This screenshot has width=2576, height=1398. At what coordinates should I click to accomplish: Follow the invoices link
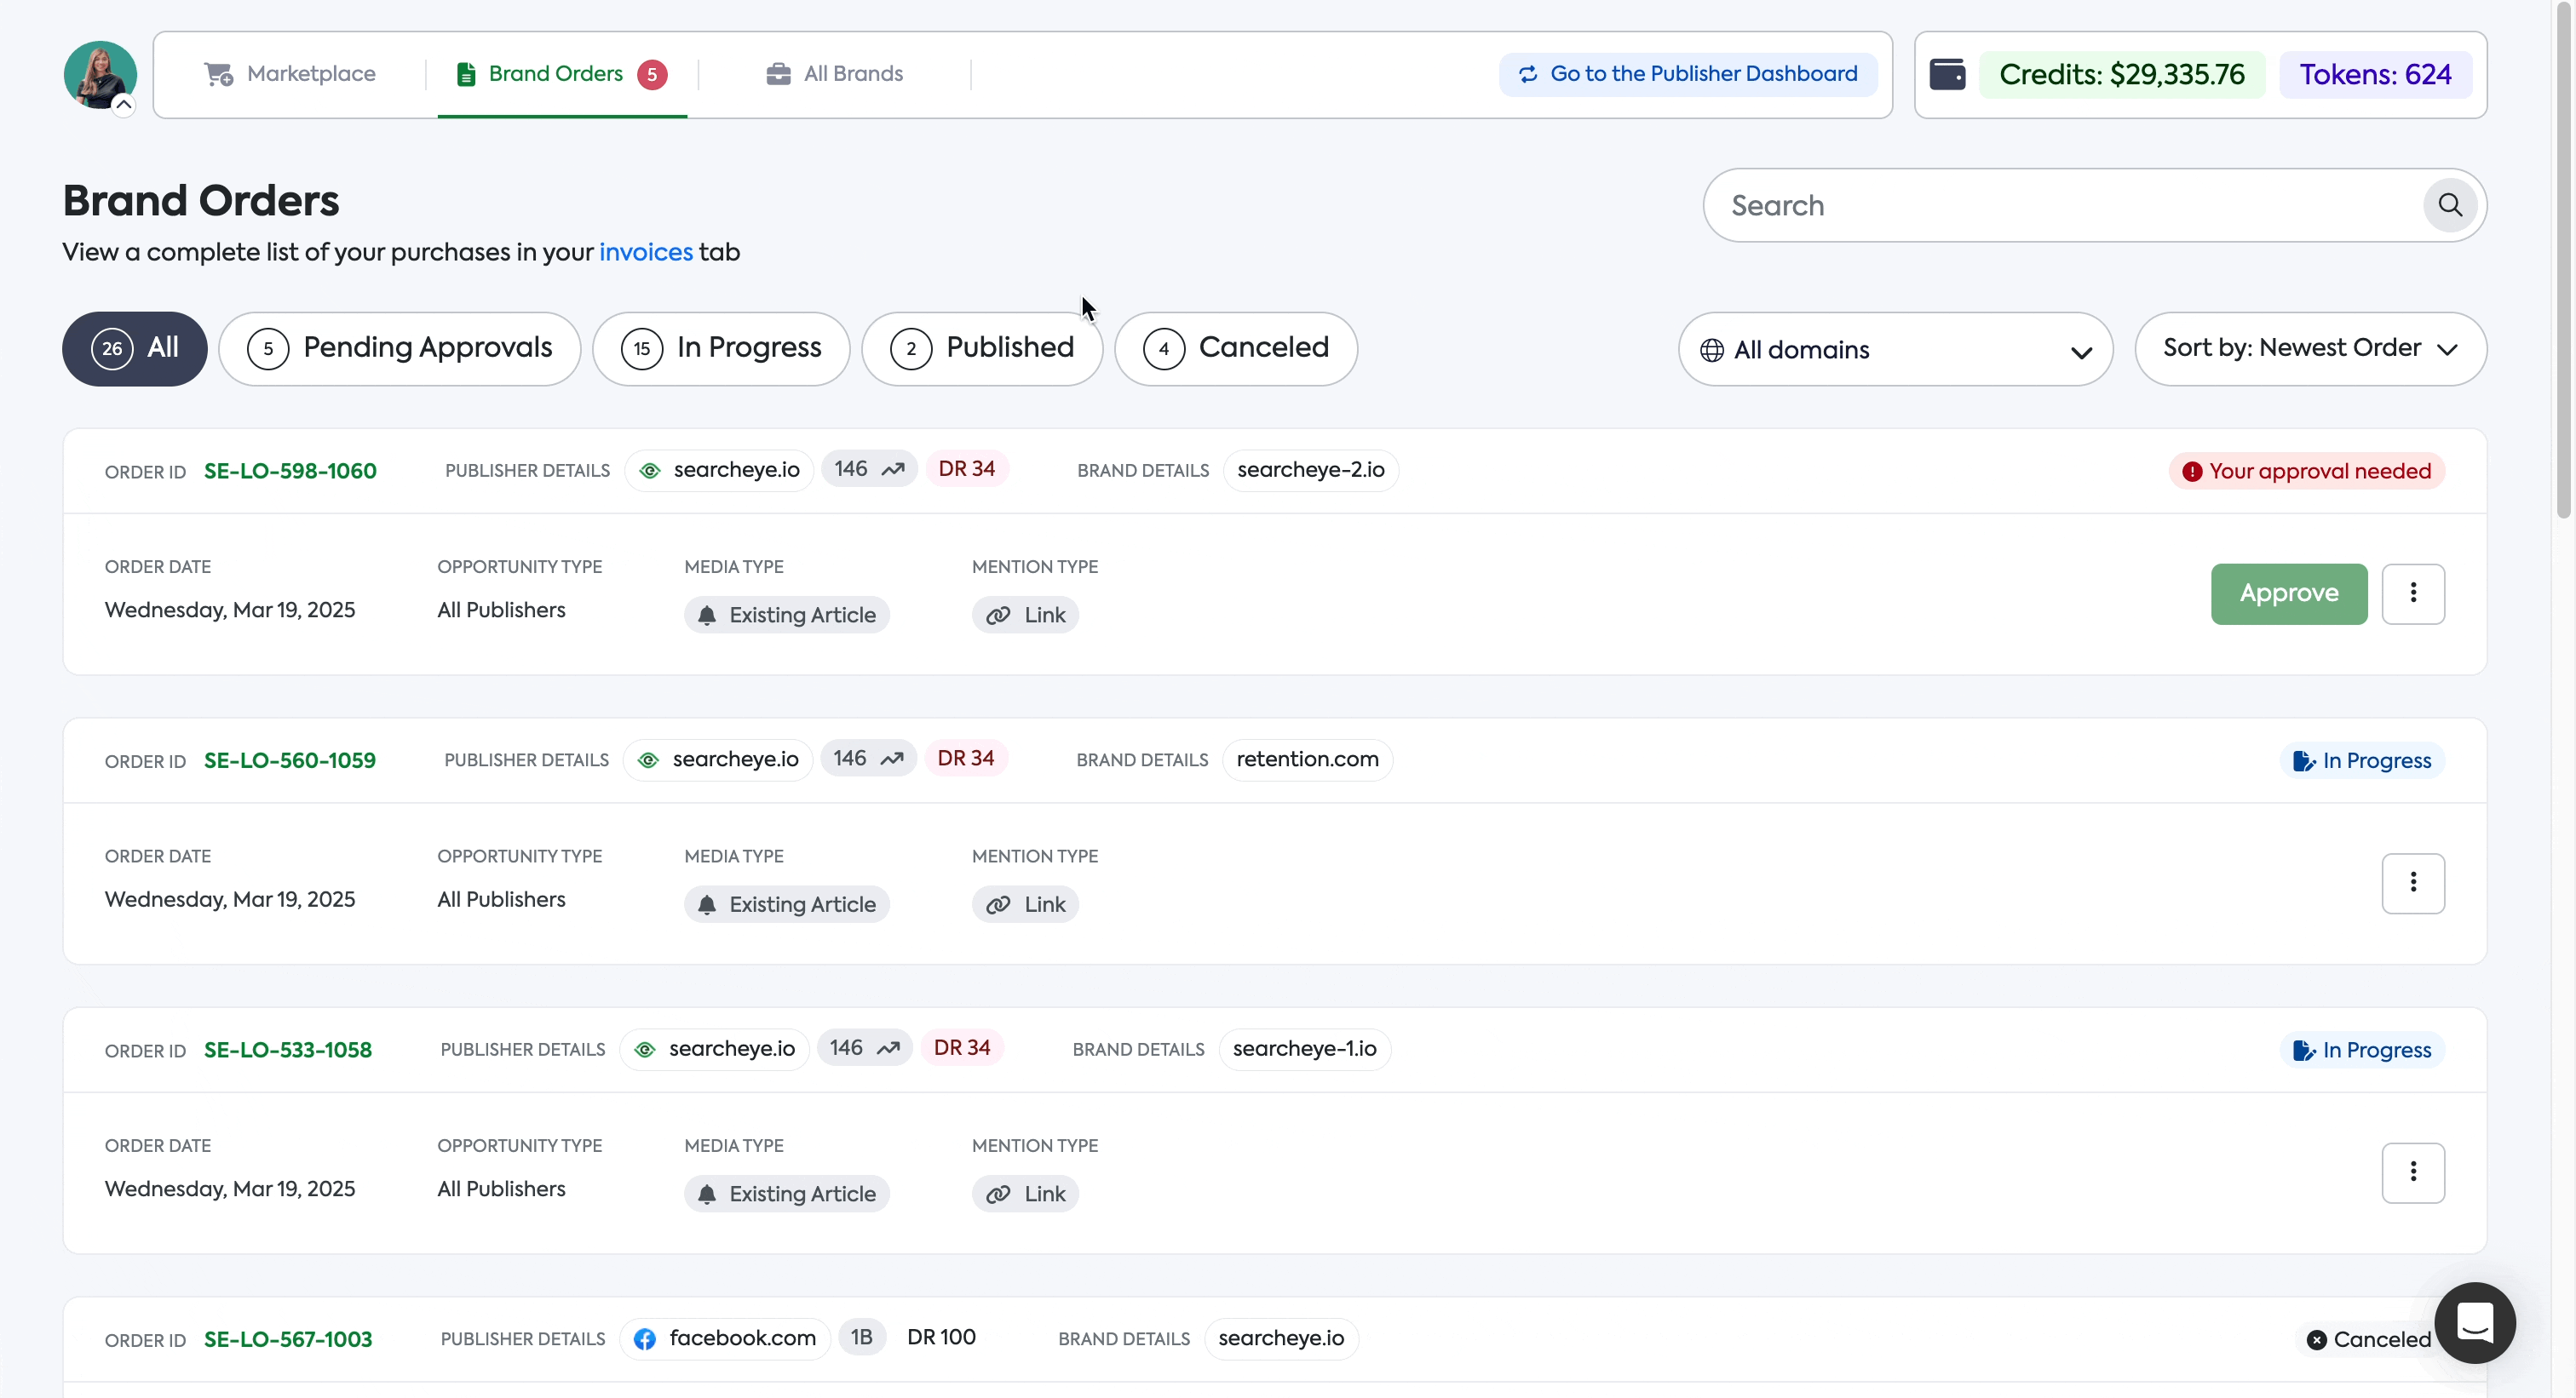pyautogui.click(x=645, y=252)
